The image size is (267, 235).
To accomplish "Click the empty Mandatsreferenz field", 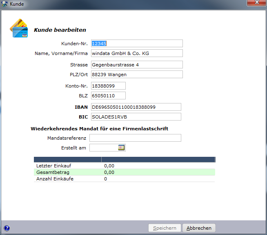I will click(135, 138).
